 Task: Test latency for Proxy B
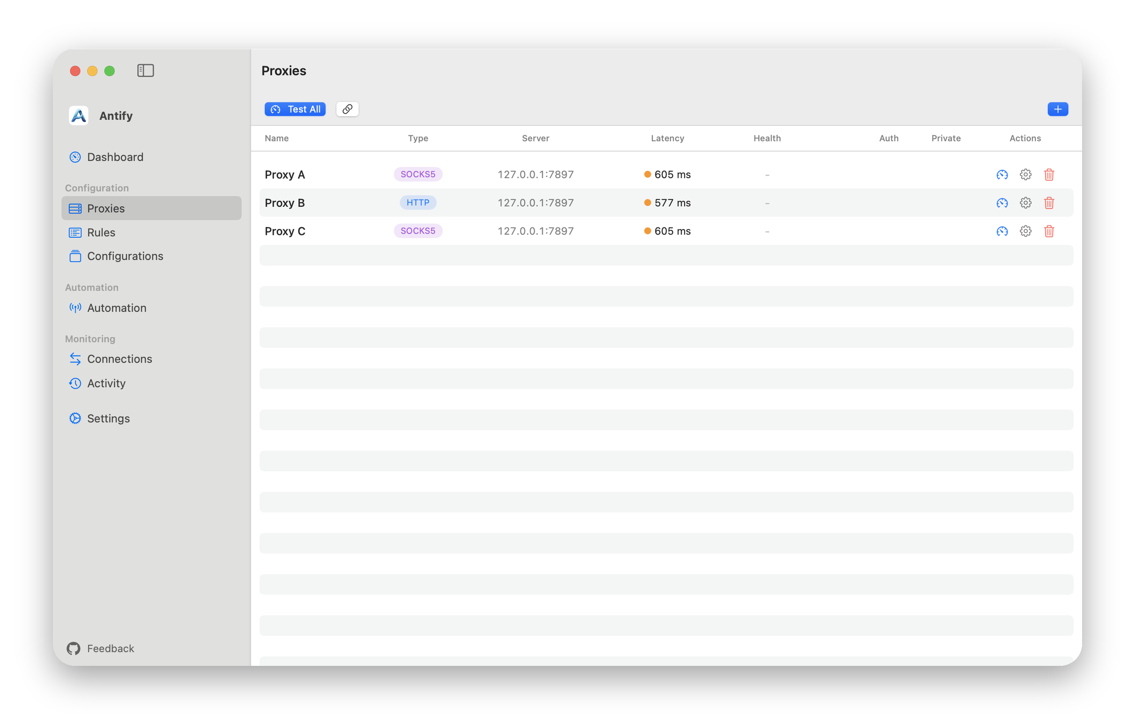[x=1002, y=203]
